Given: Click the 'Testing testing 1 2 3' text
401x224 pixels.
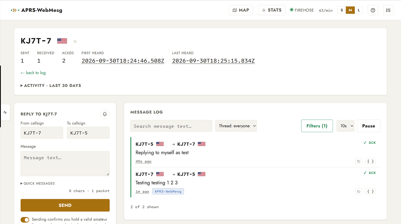Looking at the screenshot, I should click(156, 183).
